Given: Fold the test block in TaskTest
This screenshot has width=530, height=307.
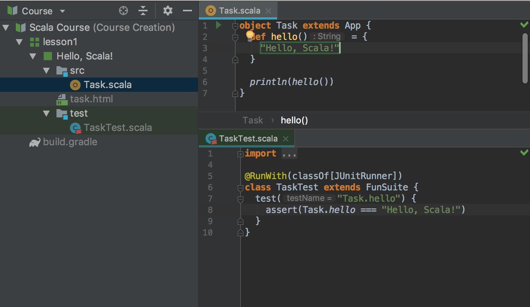Looking at the screenshot, I should (x=240, y=199).
